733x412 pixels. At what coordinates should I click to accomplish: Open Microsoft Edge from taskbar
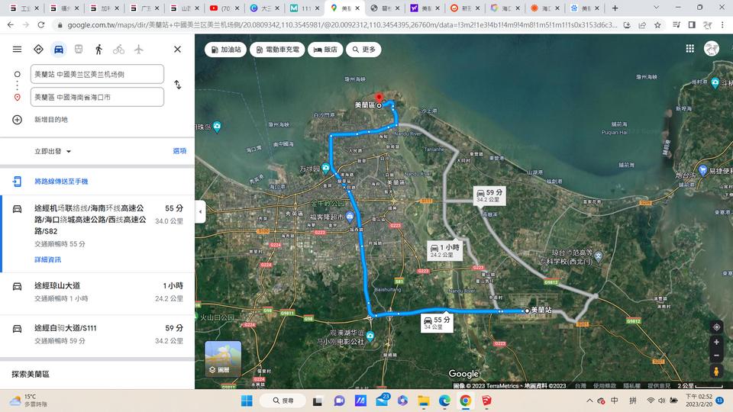pyautogui.click(x=444, y=401)
